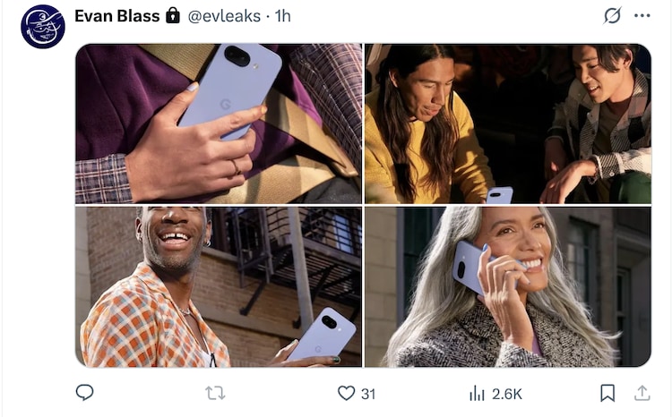672x417 pixels.
Task: Open photo of two men looking at phone
Action: click(508, 123)
